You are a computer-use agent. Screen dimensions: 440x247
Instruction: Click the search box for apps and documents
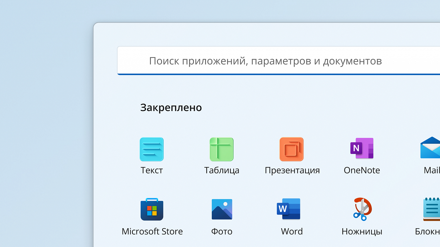[279, 61]
